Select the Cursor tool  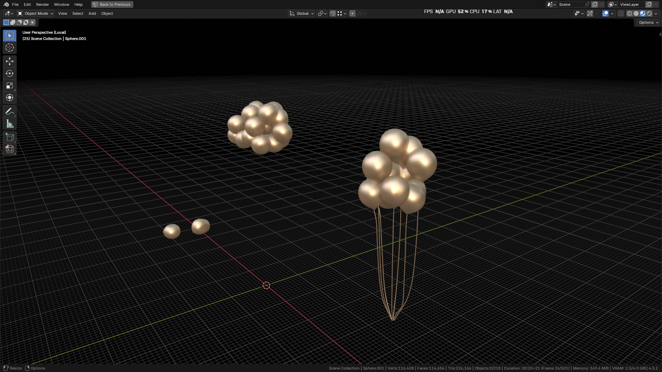(10, 48)
